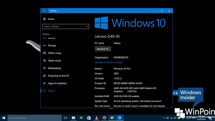Click the ENG language indicator
215x121 pixels.
(x=193, y=118)
